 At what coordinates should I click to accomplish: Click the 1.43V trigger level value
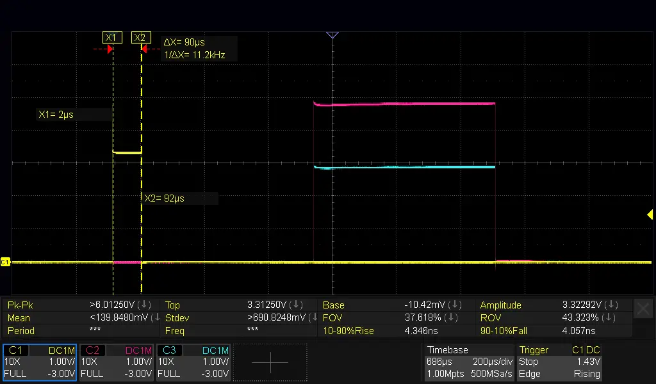(588, 362)
